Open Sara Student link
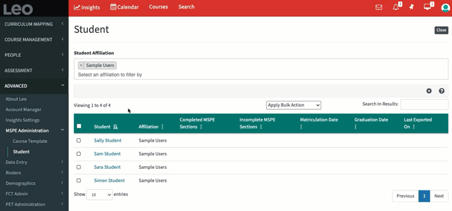Viewport: 452px width, 211px height. click(x=107, y=167)
